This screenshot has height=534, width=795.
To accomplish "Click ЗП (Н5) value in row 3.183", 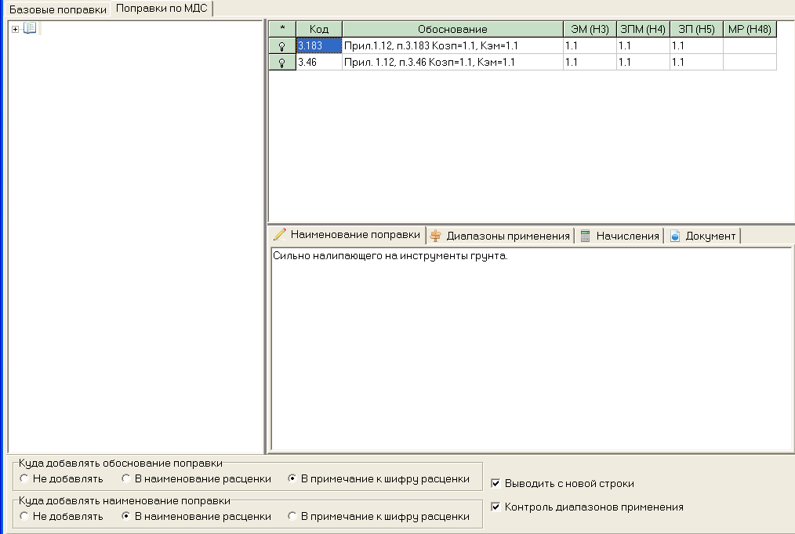I will 696,45.
